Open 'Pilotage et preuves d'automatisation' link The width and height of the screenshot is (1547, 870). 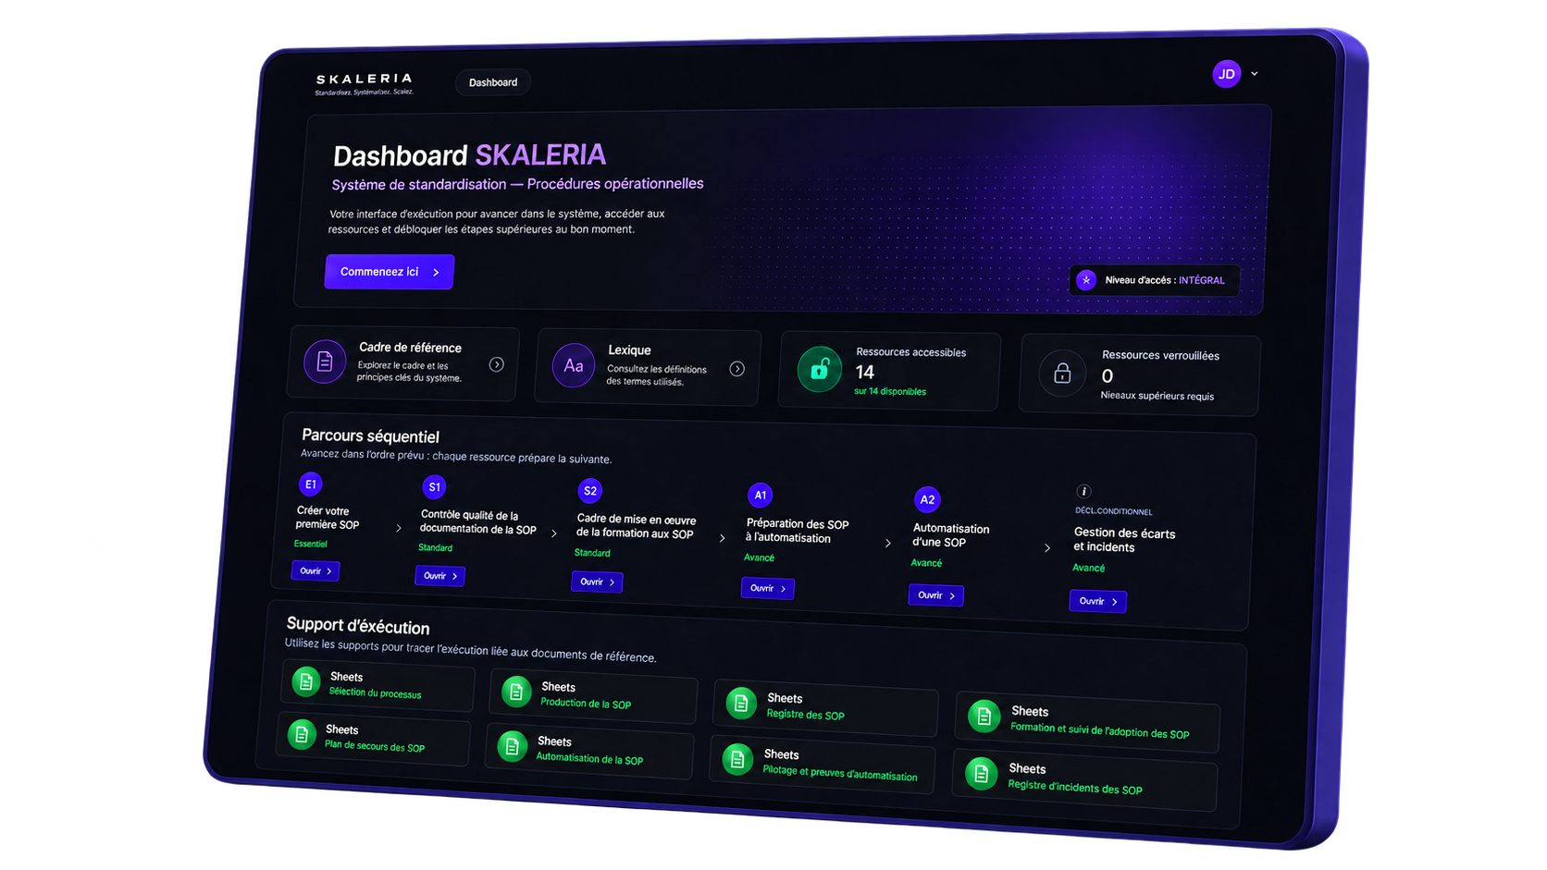[840, 773]
